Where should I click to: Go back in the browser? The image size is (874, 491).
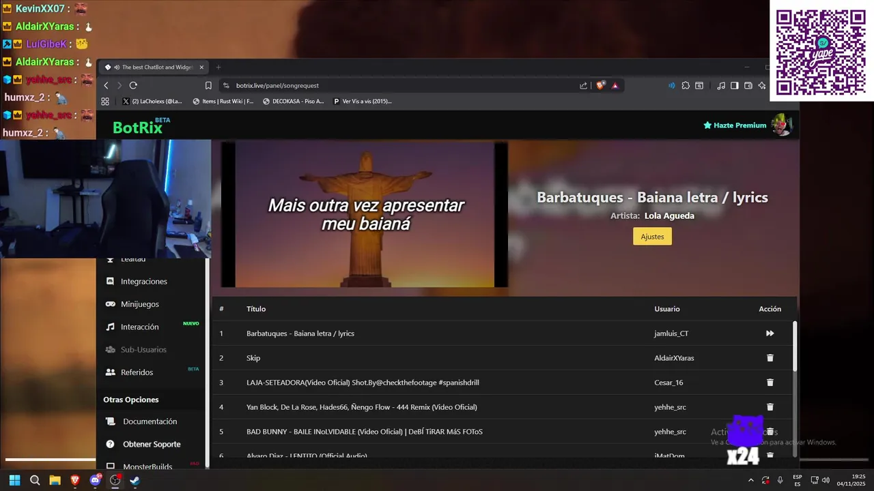point(106,85)
